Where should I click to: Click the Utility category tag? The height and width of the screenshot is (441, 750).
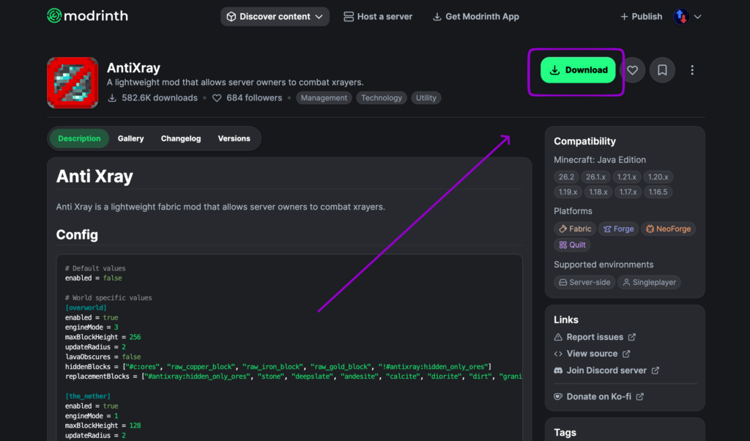(x=426, y=97)
